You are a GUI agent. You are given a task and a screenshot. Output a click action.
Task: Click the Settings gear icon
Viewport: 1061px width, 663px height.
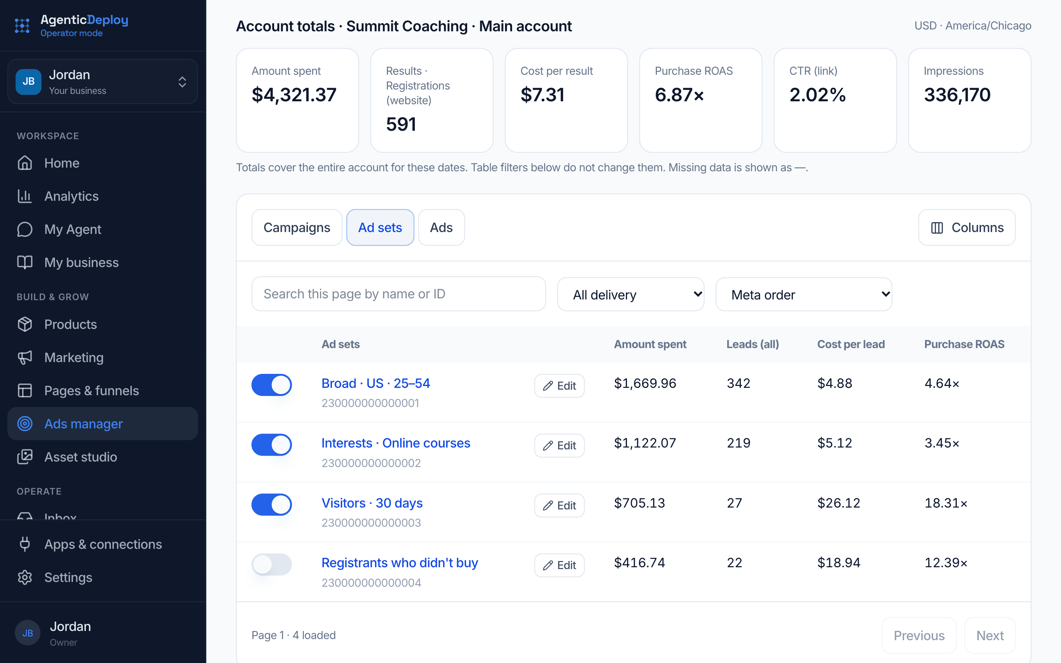[x=25, y=578]
